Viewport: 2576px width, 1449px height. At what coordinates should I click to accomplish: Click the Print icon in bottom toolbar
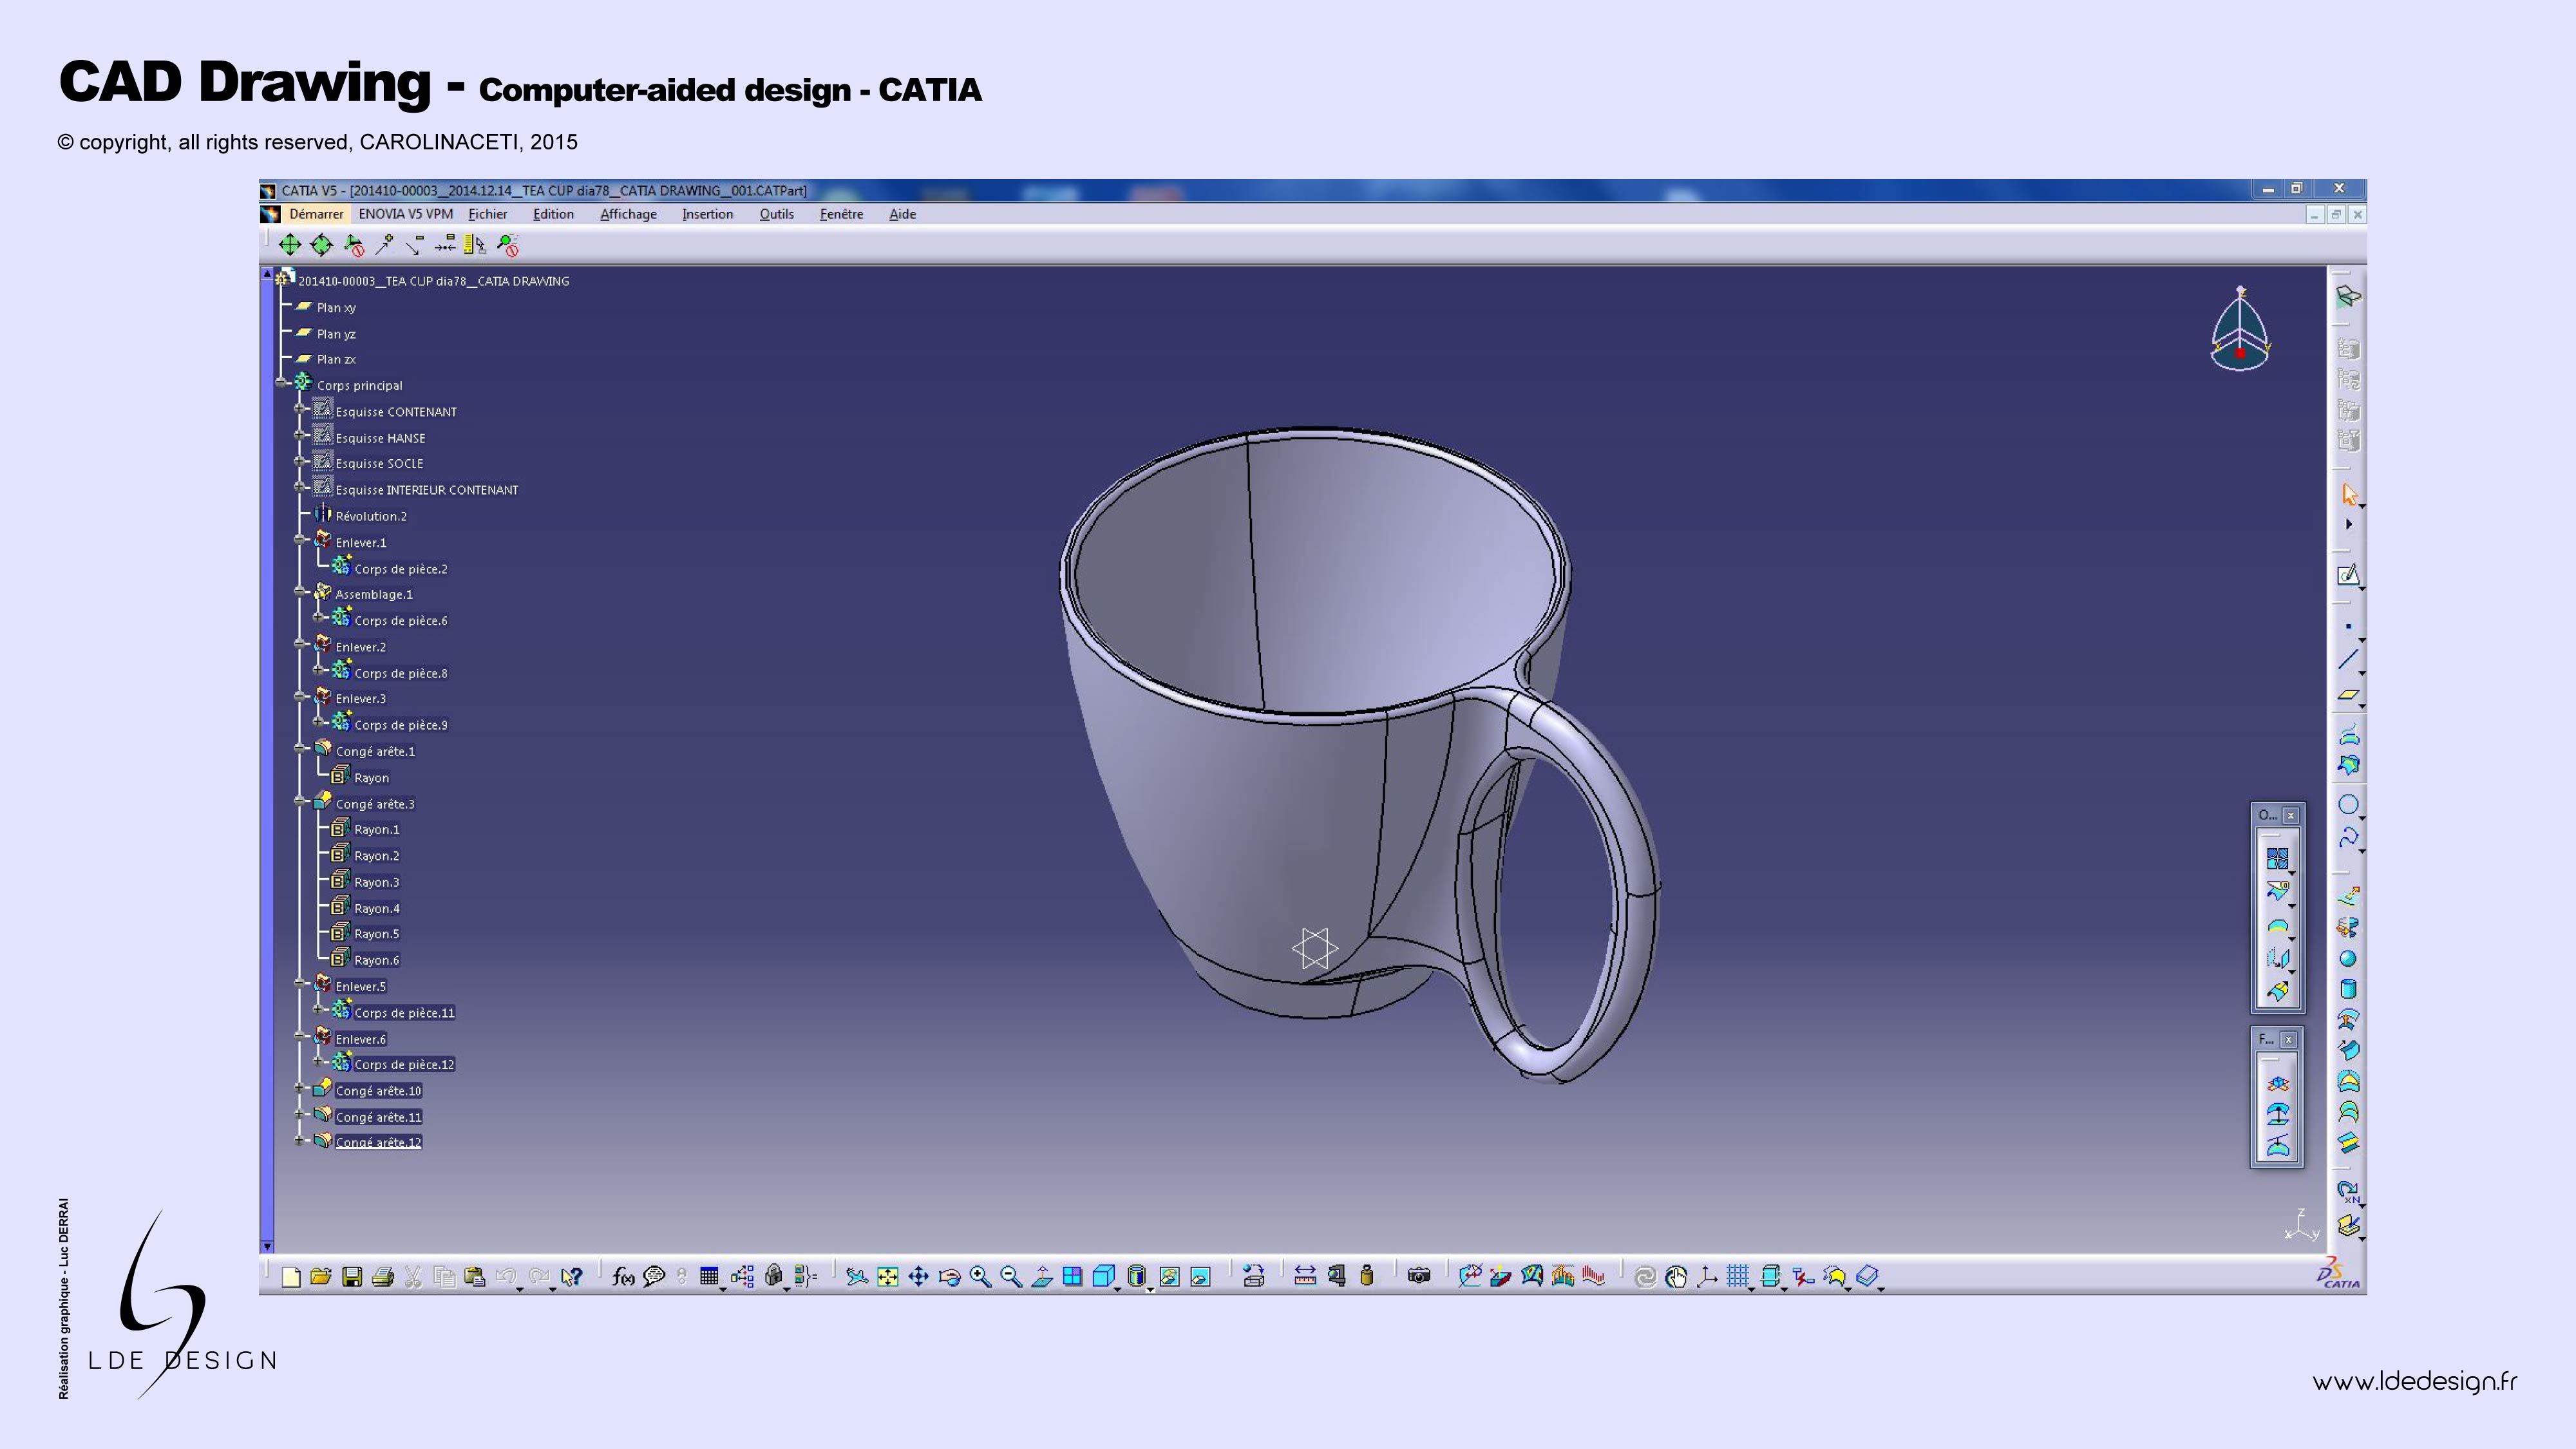(382, 1277)
